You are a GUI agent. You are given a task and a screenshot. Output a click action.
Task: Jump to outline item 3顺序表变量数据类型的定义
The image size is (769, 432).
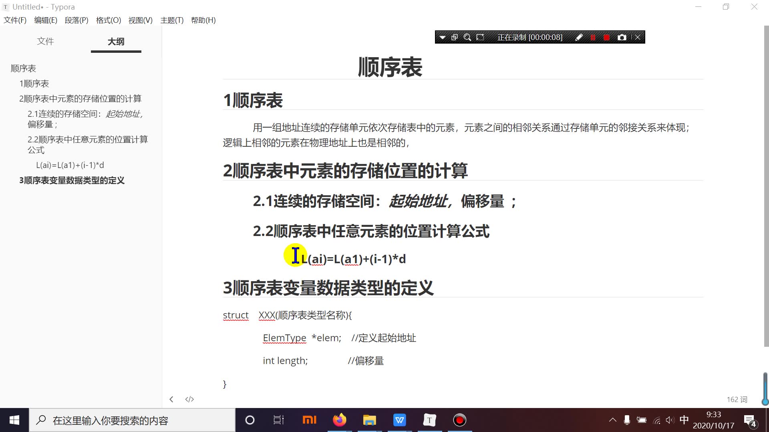point(72,180)
